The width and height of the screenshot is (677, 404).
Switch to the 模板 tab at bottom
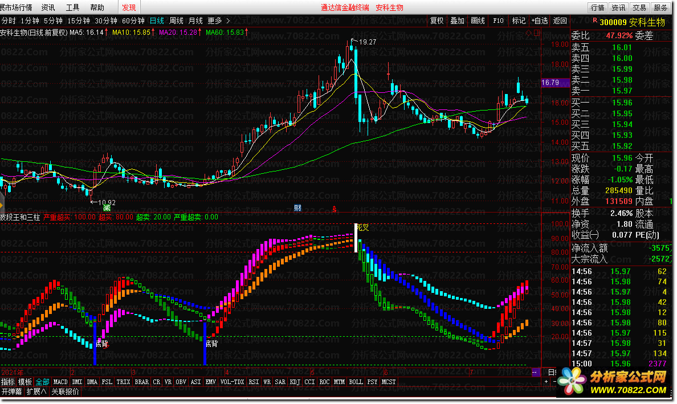pos(25,382)
